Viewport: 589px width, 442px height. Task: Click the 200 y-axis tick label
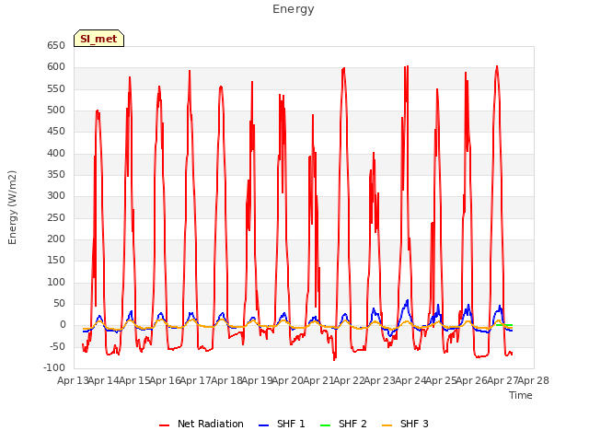[56, 239]
